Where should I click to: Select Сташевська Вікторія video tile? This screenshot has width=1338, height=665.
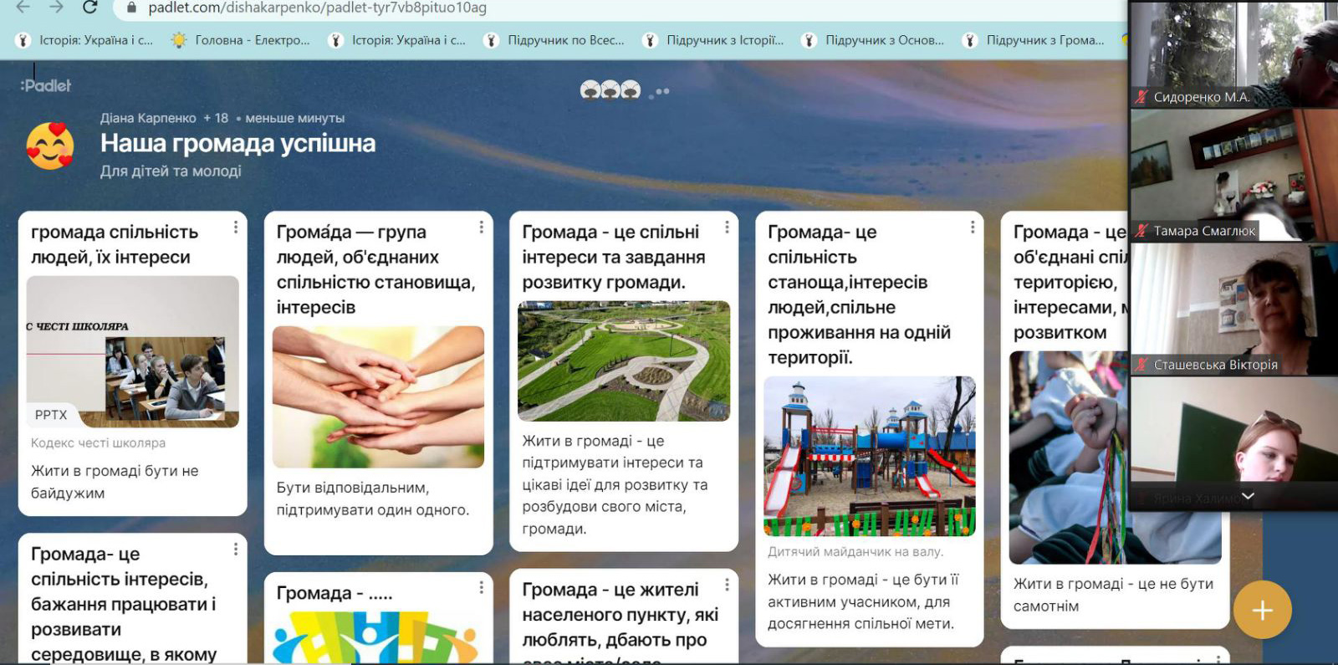pos(1234,309)
